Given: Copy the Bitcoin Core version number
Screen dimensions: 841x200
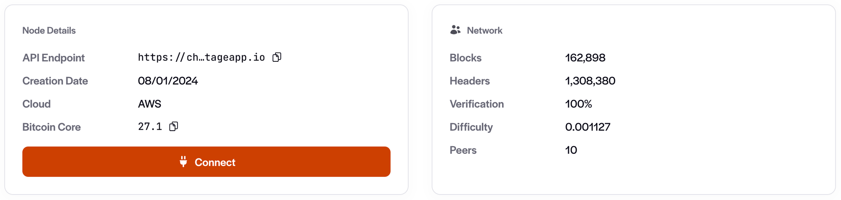Looking at the screenshot, I should [174, 126].
